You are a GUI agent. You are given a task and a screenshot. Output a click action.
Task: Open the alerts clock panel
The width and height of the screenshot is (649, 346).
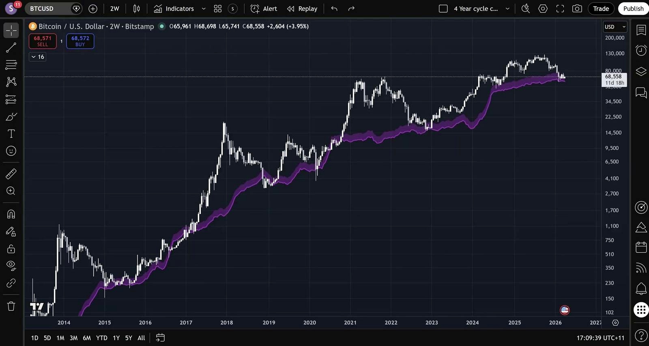tap(641, 50)
